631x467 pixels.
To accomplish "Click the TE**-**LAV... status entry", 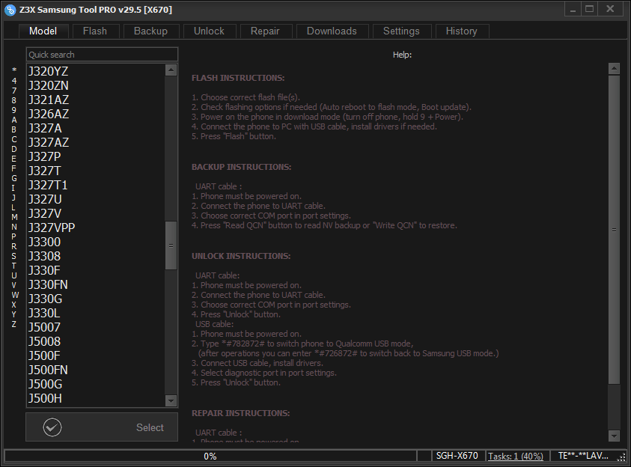I will coord(583,456).
